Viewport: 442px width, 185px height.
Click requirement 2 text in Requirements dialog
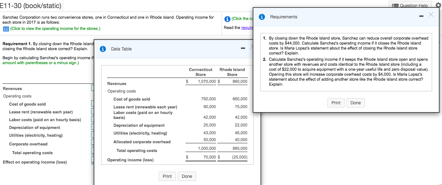[x=349, y=72]
